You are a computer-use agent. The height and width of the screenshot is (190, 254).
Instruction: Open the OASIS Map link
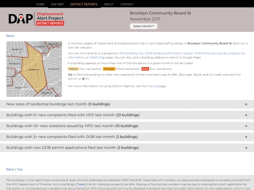click(97, 57)
